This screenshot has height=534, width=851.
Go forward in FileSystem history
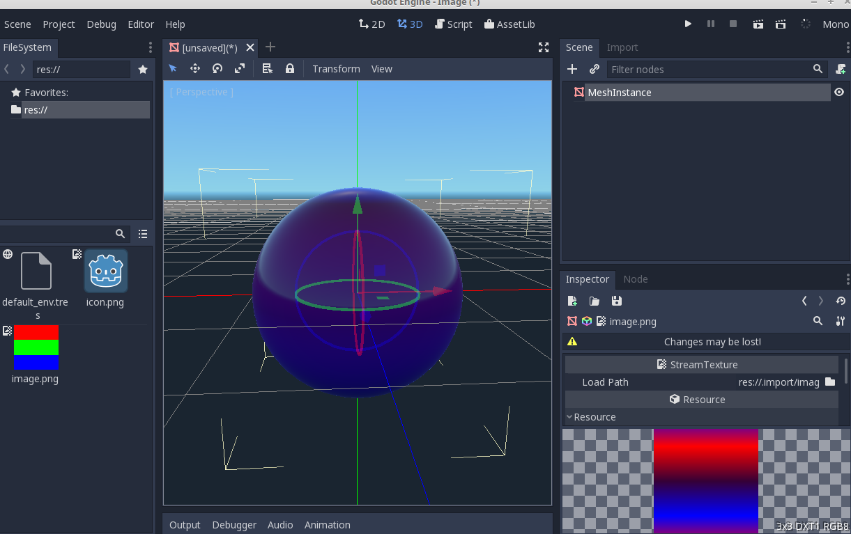22,69
